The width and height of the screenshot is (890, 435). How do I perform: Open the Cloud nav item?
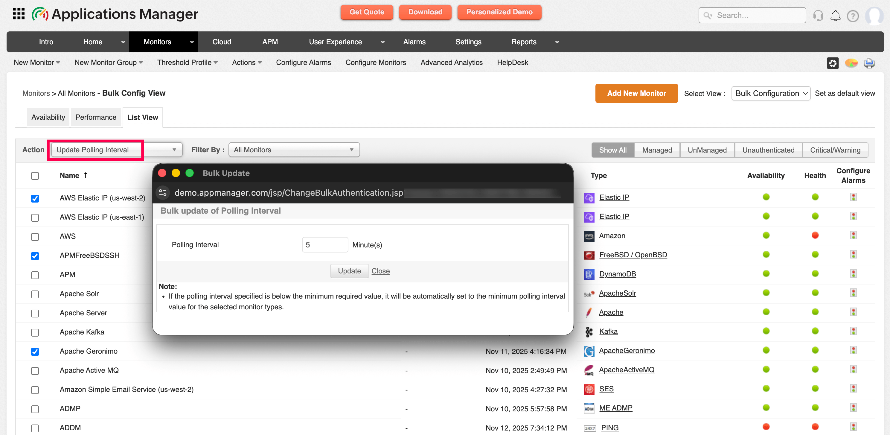point(222,42)
